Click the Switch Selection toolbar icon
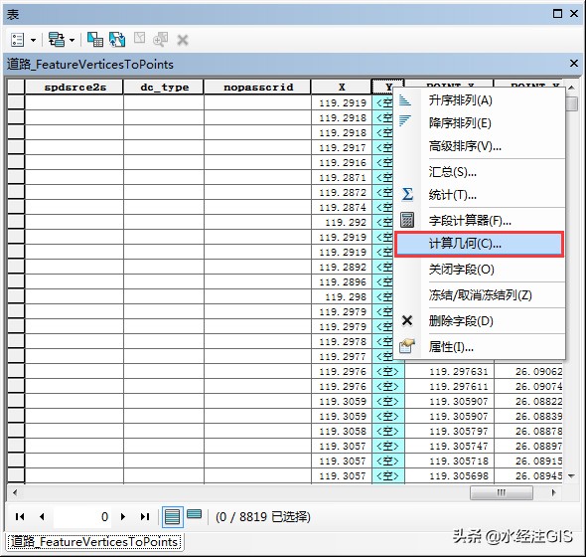This screenshot has width=586, height=557. tap(117, 40)
